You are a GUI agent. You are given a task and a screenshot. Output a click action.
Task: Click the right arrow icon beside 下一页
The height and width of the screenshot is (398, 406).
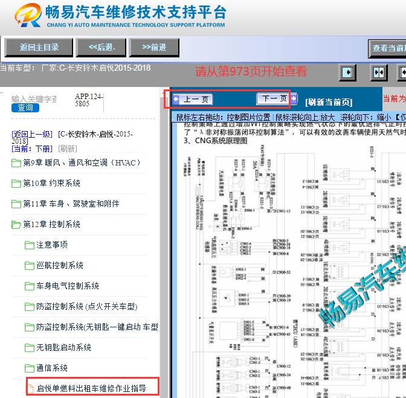pyautogui.click(x=294, y=98)
